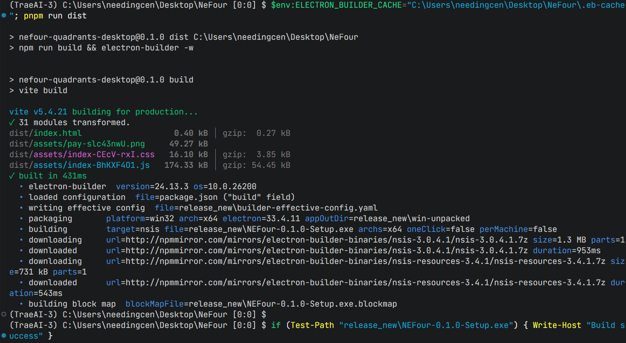Open nsis-3.0.4.1.7z URL on the size=1.3 MB line

pos(317,240)
